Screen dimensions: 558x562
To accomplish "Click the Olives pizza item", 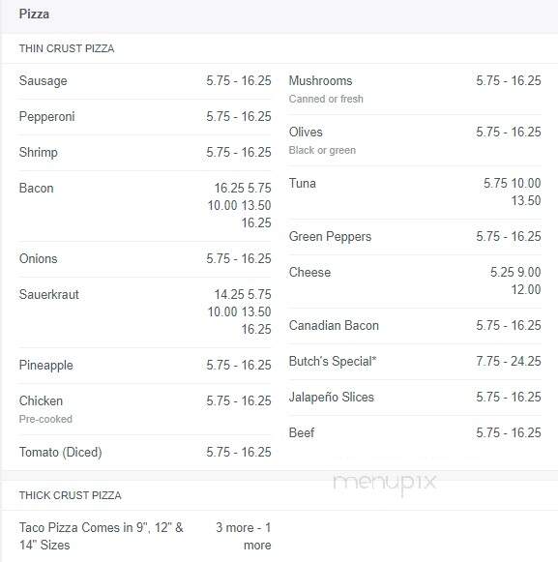I will click(x=415, y=140).
